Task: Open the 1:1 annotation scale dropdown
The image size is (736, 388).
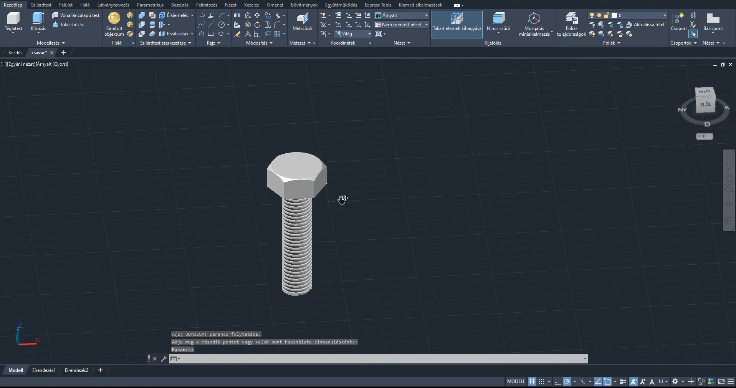Action: 663,381
